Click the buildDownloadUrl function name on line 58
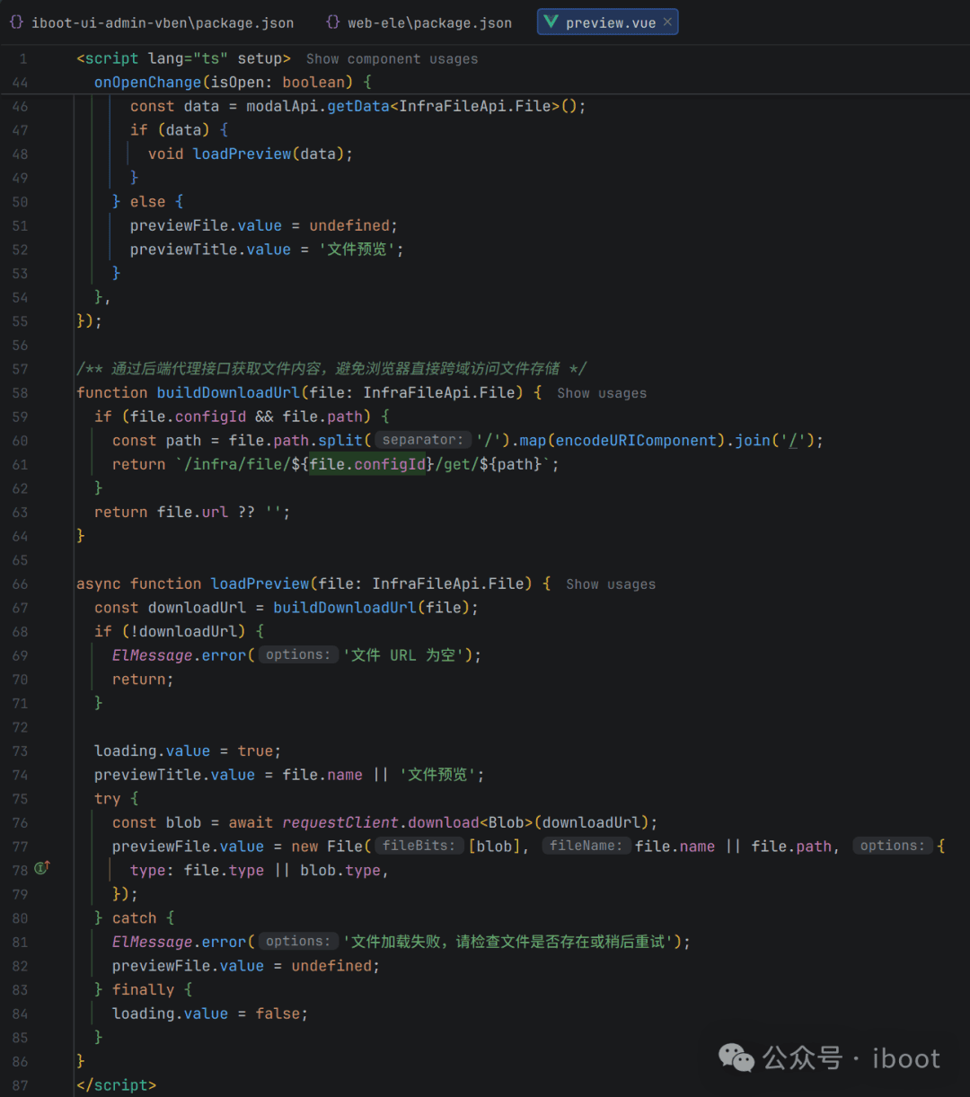This screenshot has height=1097, width=970. point(229,393)
